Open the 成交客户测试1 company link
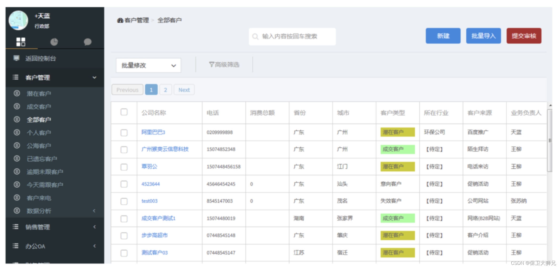560x268 pixels. point(159,218)
